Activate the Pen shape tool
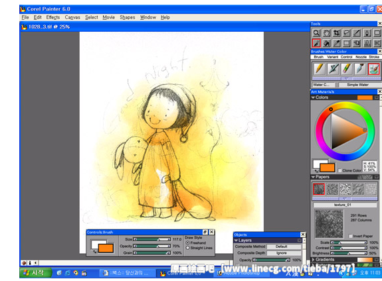The height and width of the screenshot is (281, 382). coord(367,33)
